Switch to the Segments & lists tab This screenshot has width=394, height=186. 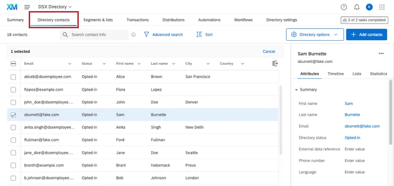tap(98, 20)
